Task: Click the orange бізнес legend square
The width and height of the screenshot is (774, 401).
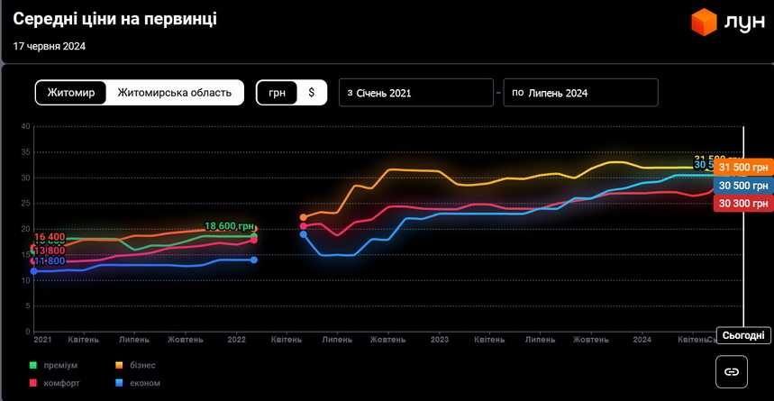Action: 120,365
